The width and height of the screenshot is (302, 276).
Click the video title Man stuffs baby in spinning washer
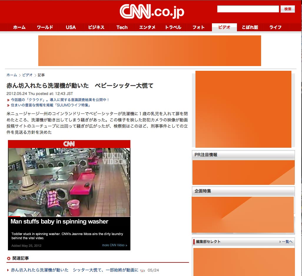[x=59, y=221]
